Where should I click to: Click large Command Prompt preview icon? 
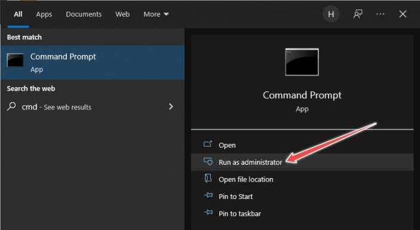(x=302, y=62)
